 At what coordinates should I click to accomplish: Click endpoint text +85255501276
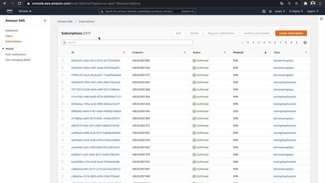click(x=141, y=140)
